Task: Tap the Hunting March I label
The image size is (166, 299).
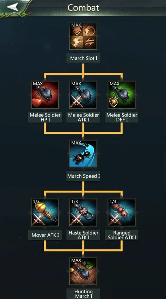Action: tap(83, 294)
